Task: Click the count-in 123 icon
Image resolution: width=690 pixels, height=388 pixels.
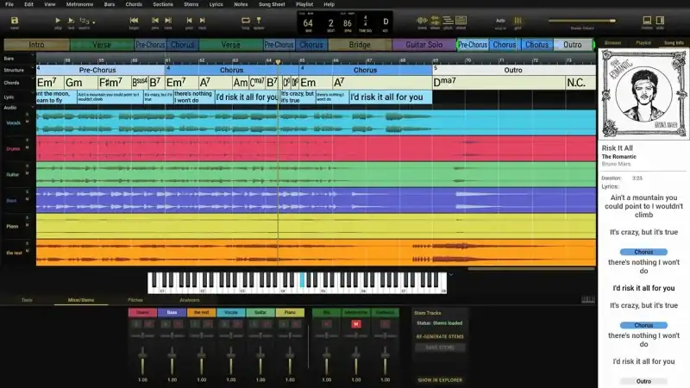Action: (x=84, y=21)
